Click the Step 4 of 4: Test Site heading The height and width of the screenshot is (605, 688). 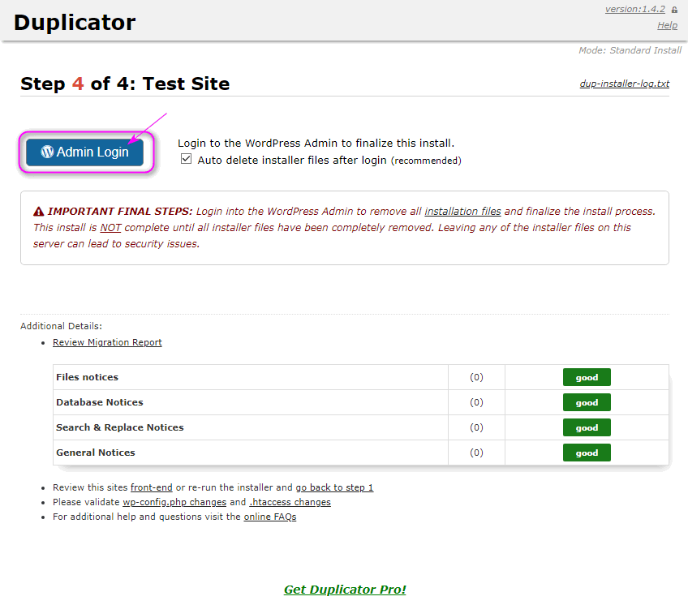pos(125,84)
